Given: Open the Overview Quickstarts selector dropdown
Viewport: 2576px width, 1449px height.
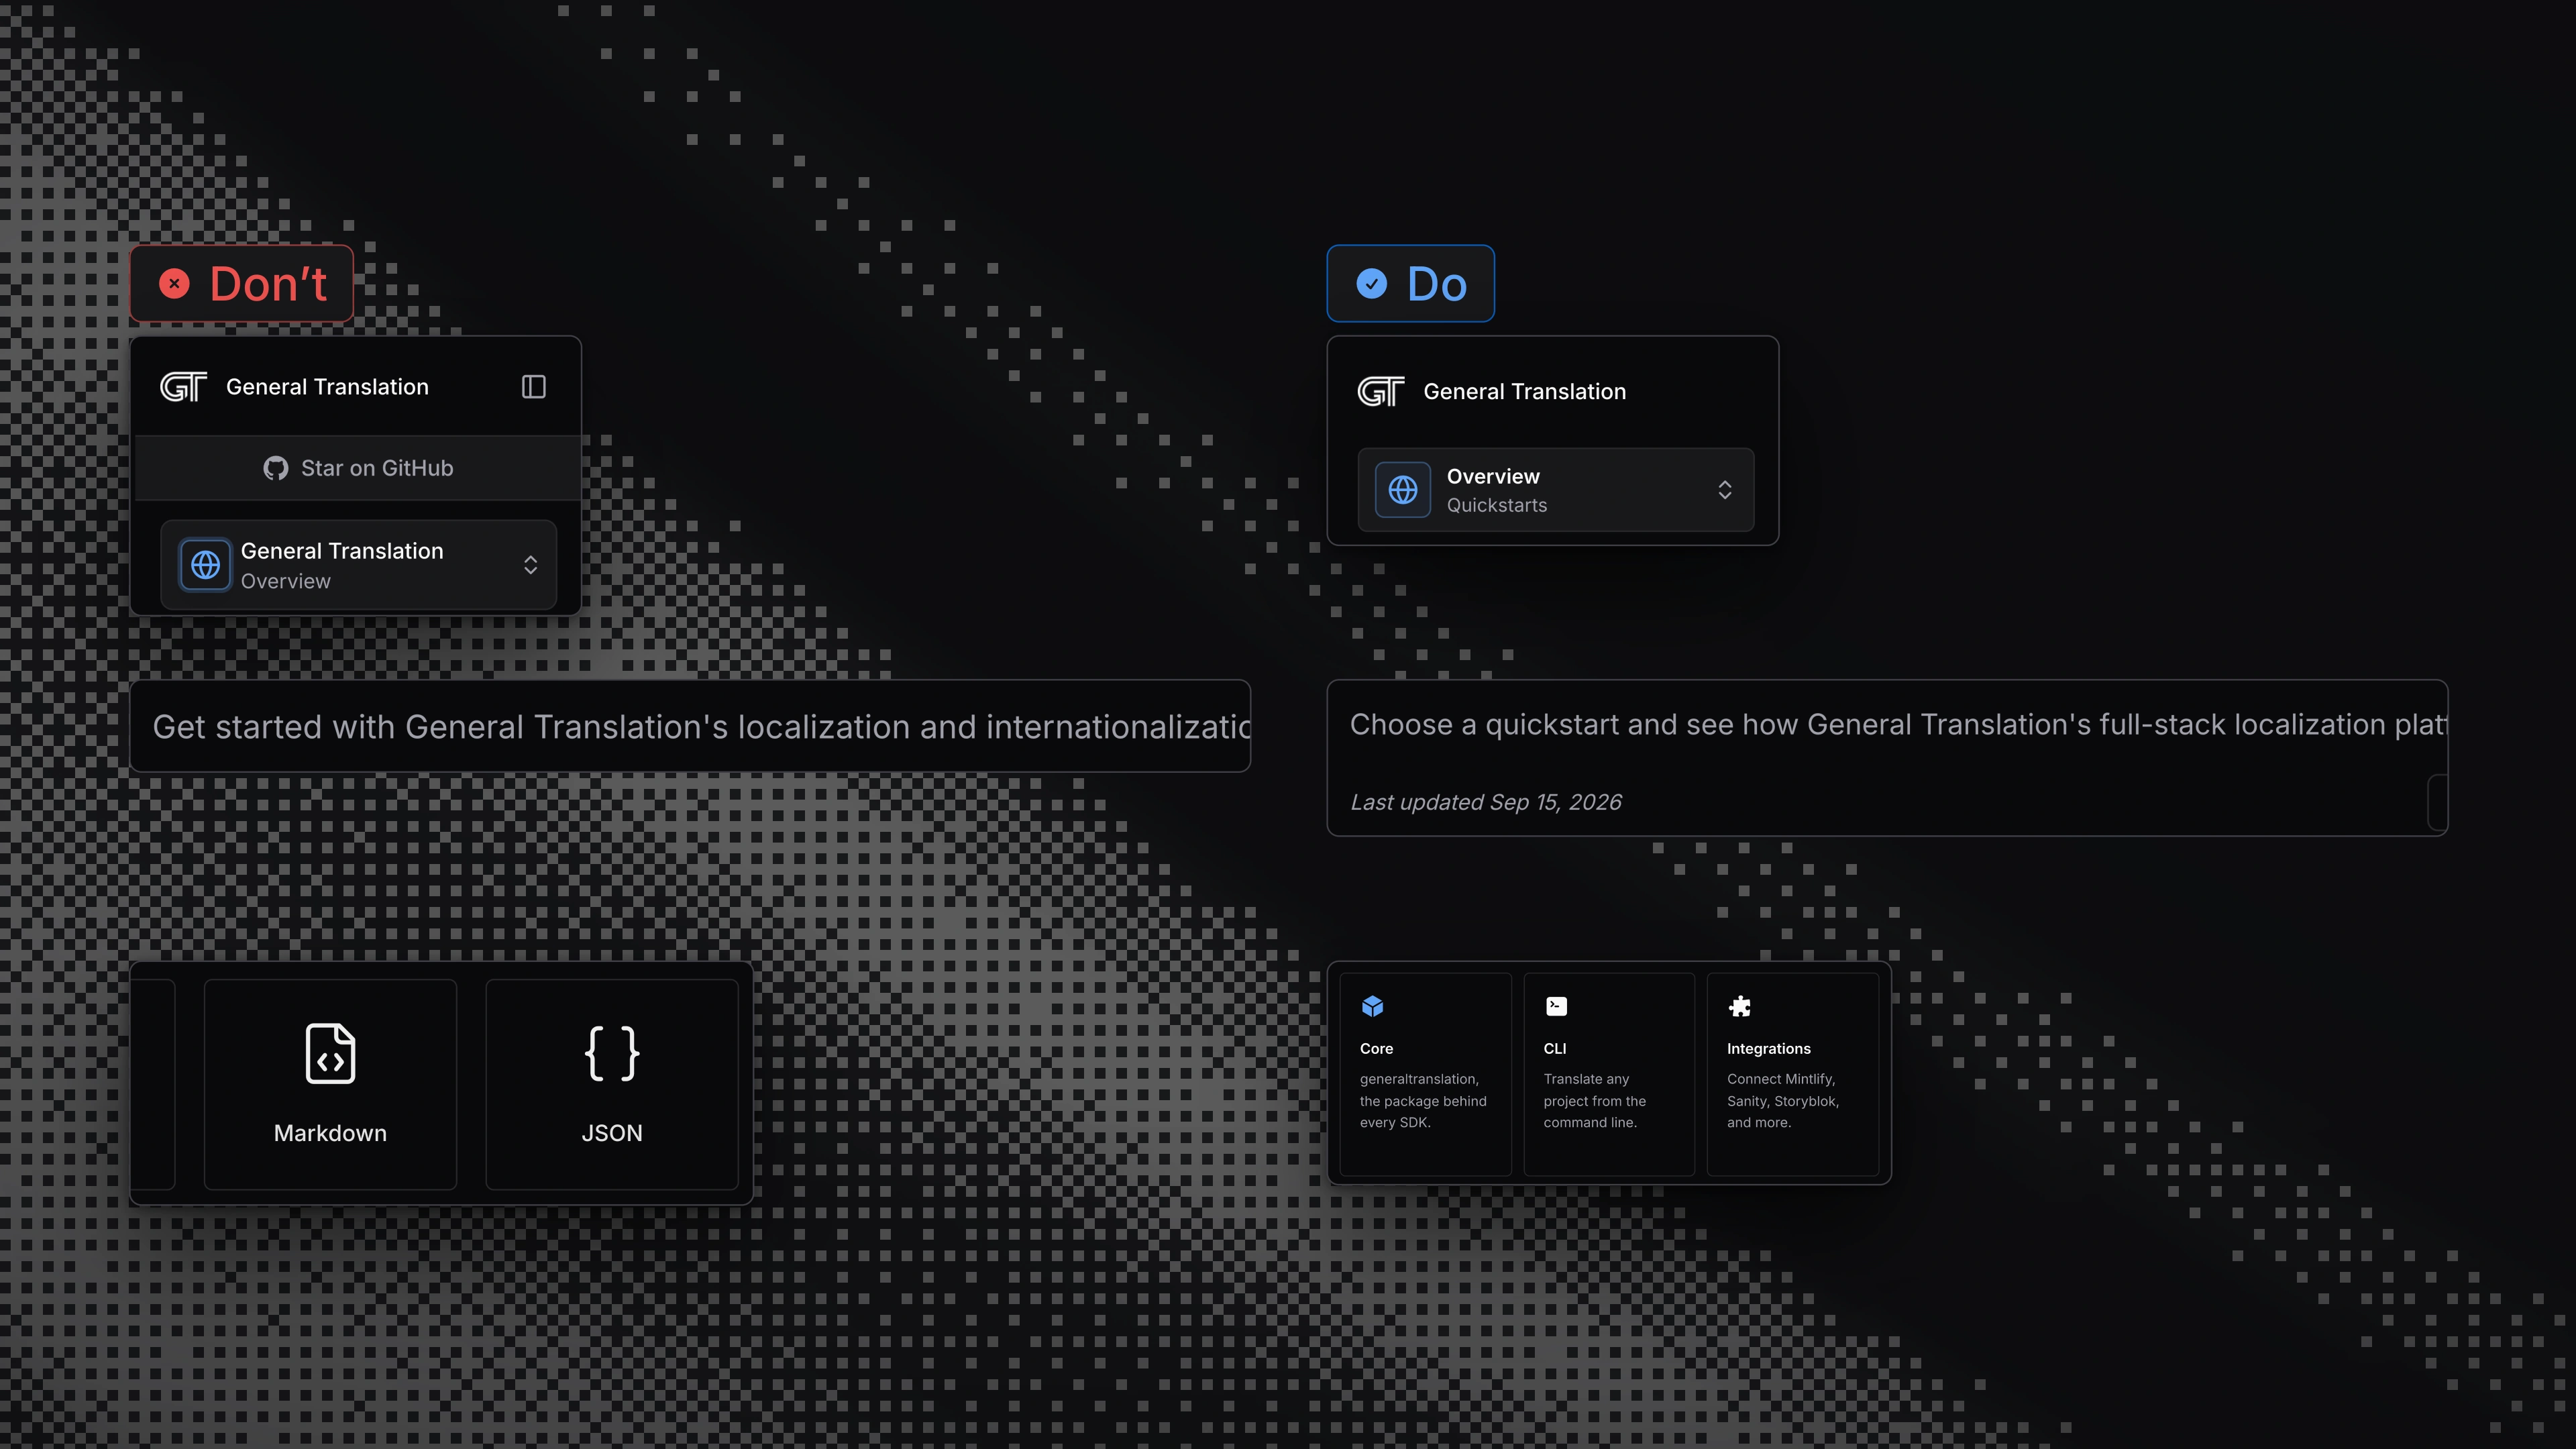Looking at the screenshot, I should tap(1555, 490).
